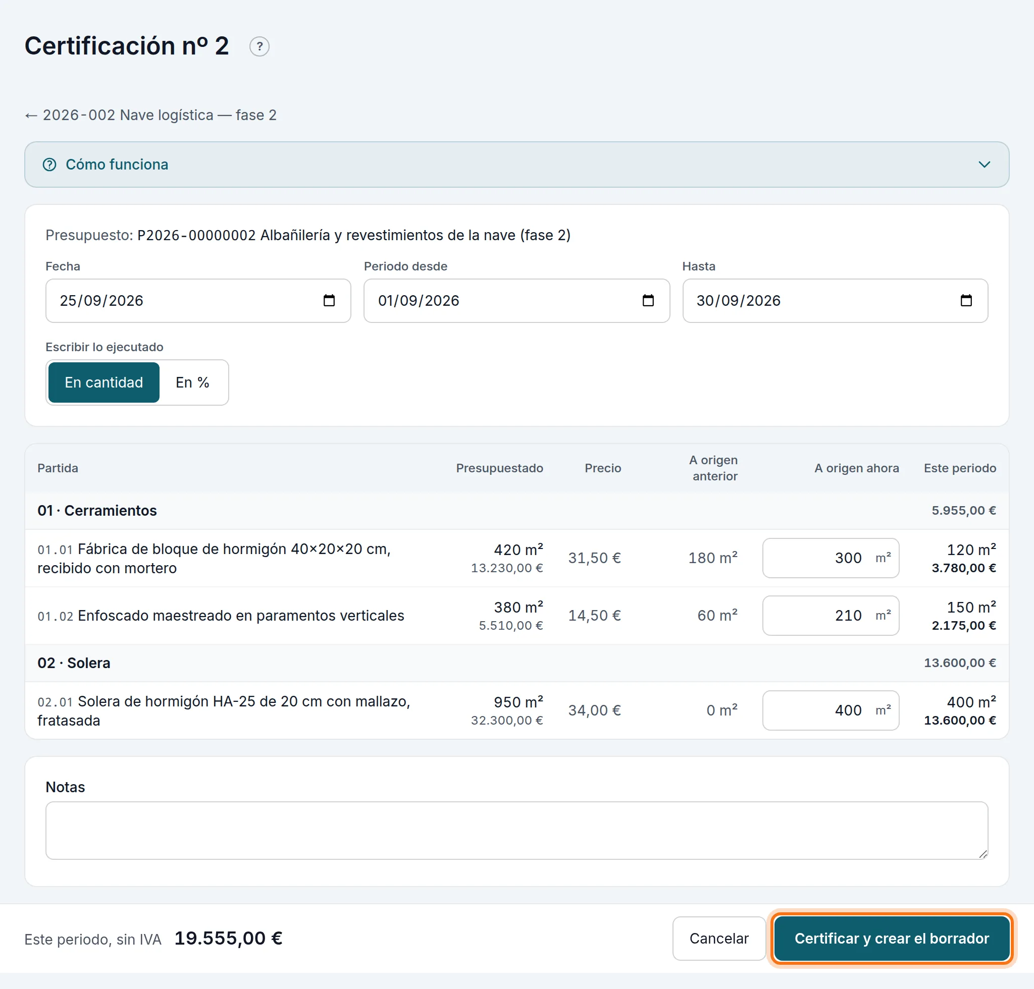Viewport: 1034px width, 989px height.
Task: Click the 13.230,00 € budgeted amount
Action: point(506,568)
